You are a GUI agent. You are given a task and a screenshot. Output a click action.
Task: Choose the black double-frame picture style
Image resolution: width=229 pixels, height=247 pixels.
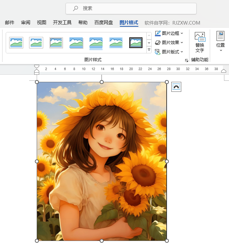click(x=136, y=43)
